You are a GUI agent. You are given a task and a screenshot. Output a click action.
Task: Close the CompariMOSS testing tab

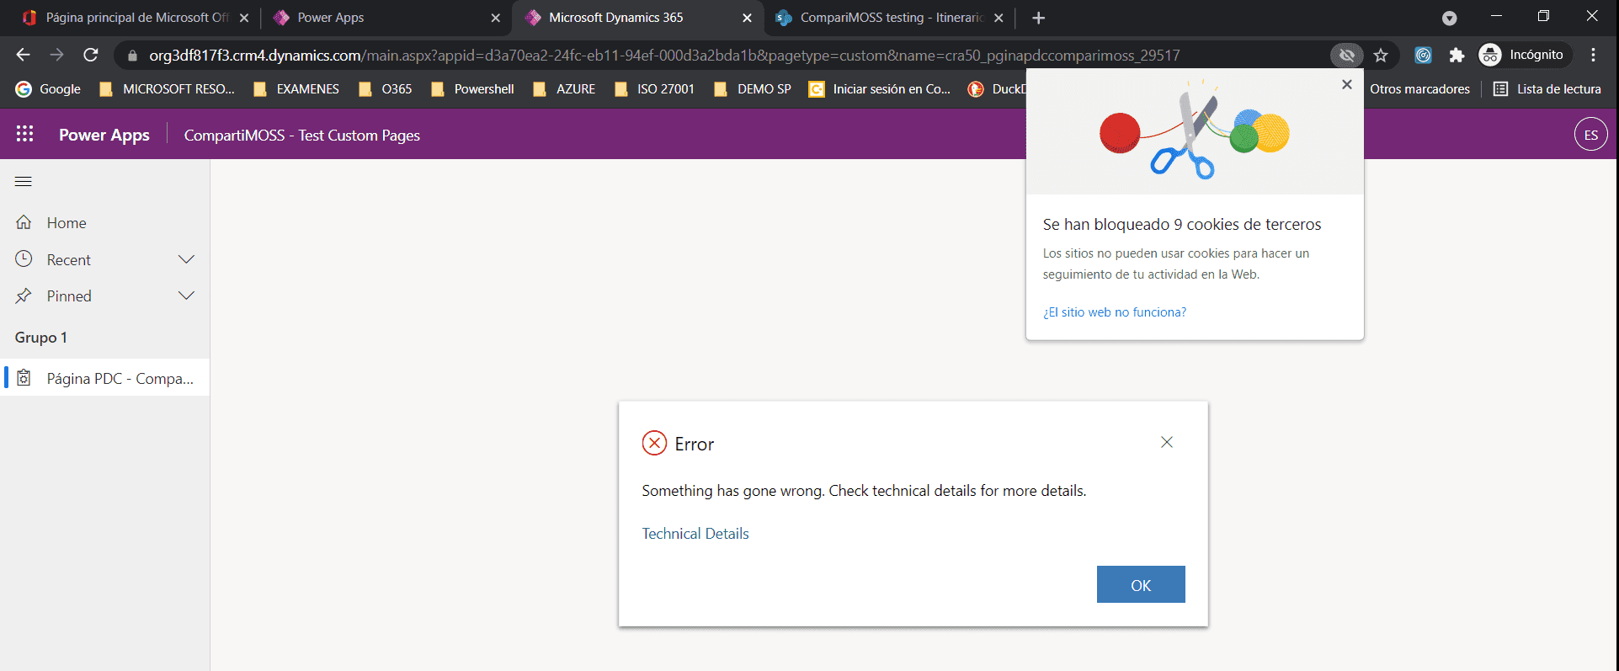pos(999,18)
